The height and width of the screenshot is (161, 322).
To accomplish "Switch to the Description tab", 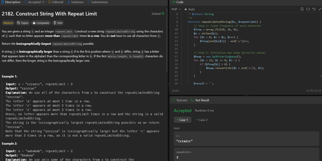I will [x=11, y=2].
